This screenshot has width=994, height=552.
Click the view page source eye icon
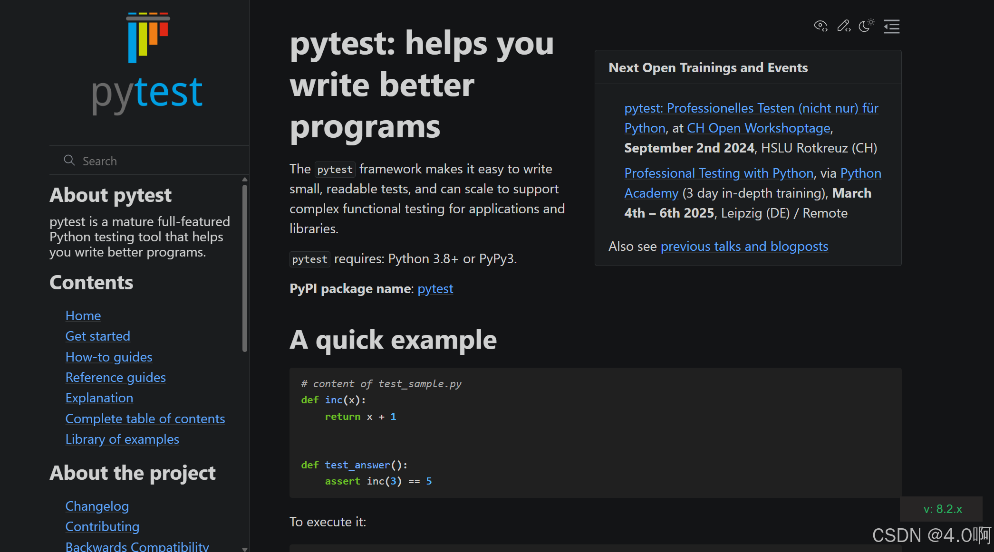click(x=820, y=26)
